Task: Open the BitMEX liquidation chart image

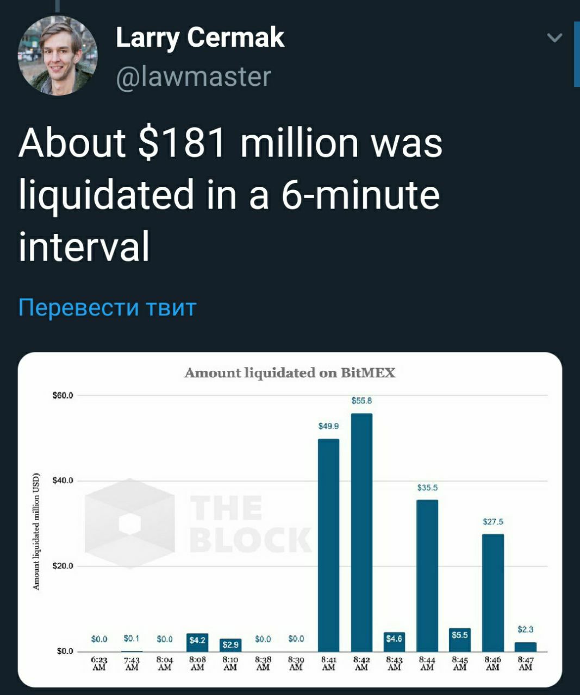Action: [x=290, y=520]
